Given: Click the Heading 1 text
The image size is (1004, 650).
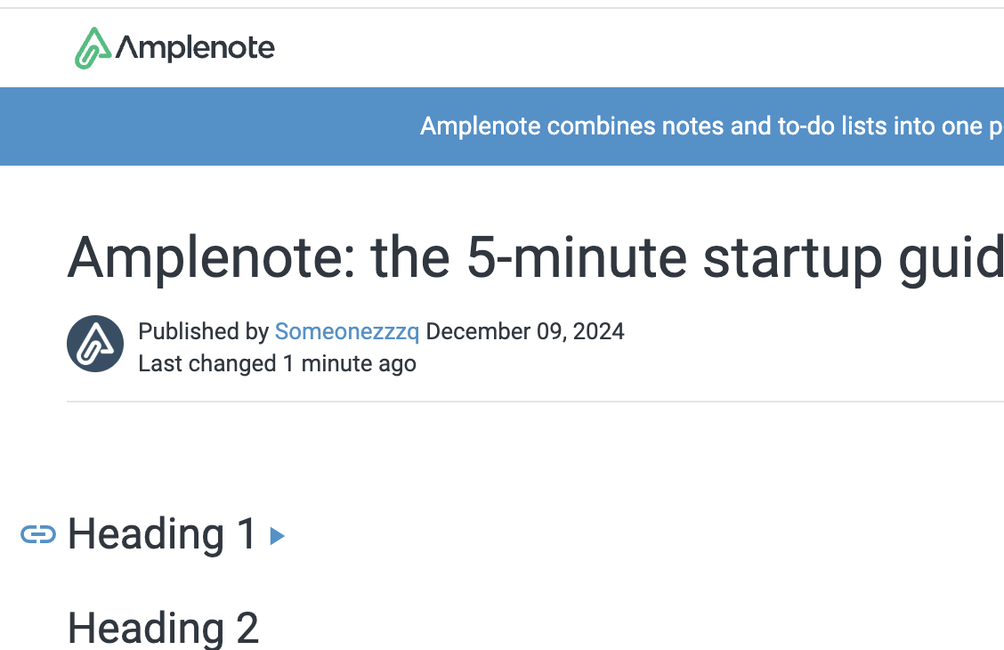Looking at the screenshot, I should click(x=162, y=534).
